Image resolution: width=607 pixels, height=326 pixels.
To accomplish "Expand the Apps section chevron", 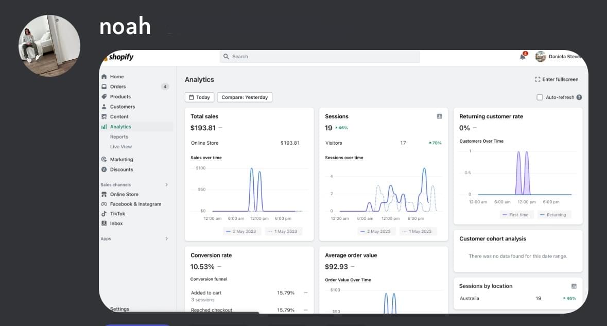I will (166, 238).
